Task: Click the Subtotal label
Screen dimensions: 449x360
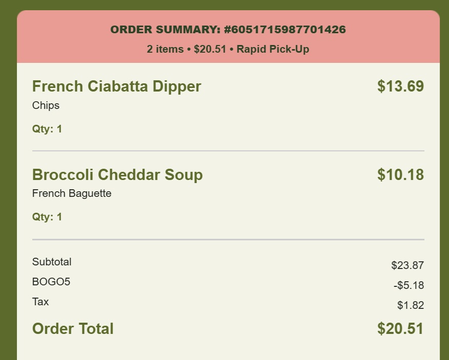Action: 52,262
